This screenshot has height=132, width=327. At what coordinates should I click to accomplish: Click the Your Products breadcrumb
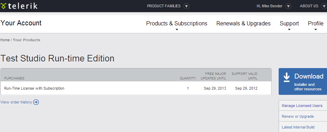click(x=26, y=40)
